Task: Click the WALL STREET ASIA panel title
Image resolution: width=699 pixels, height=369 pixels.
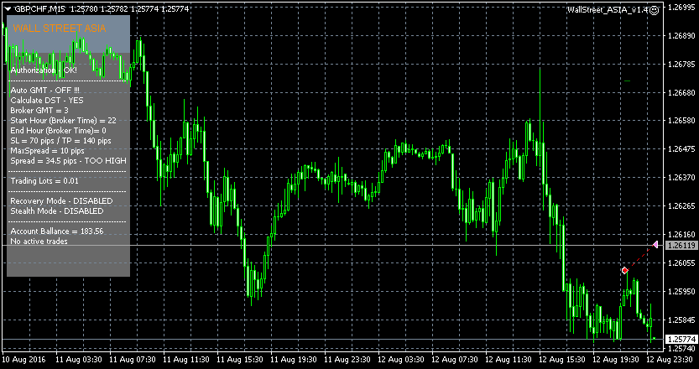Action: click(x=60, y=29)
